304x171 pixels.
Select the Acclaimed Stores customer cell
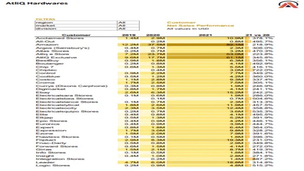click(x=60, y=38)
